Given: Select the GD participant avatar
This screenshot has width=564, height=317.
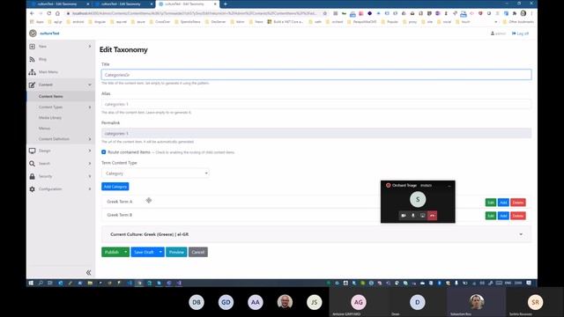Looking at the screenshot, I should pyautogui.click(x=226, y=302).
